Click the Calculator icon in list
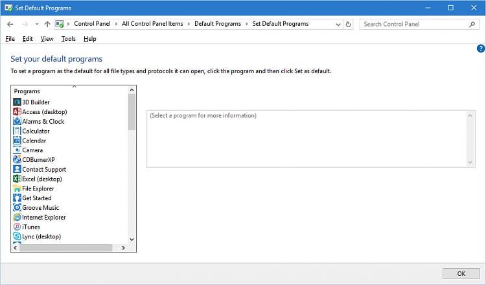The width and height of the screenshot is (486, 285). (17, 131)
